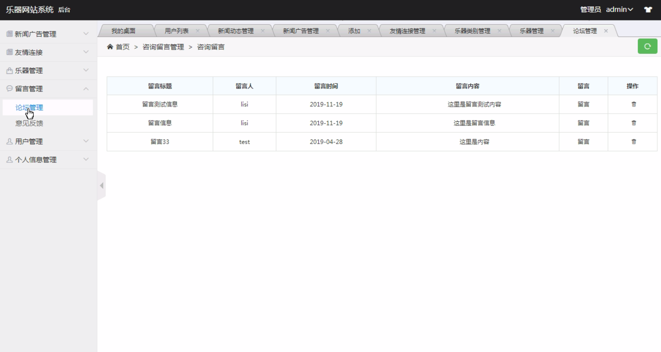Click 首页 in the breadcrumb
661x352 pixels.
coord(123,47)
